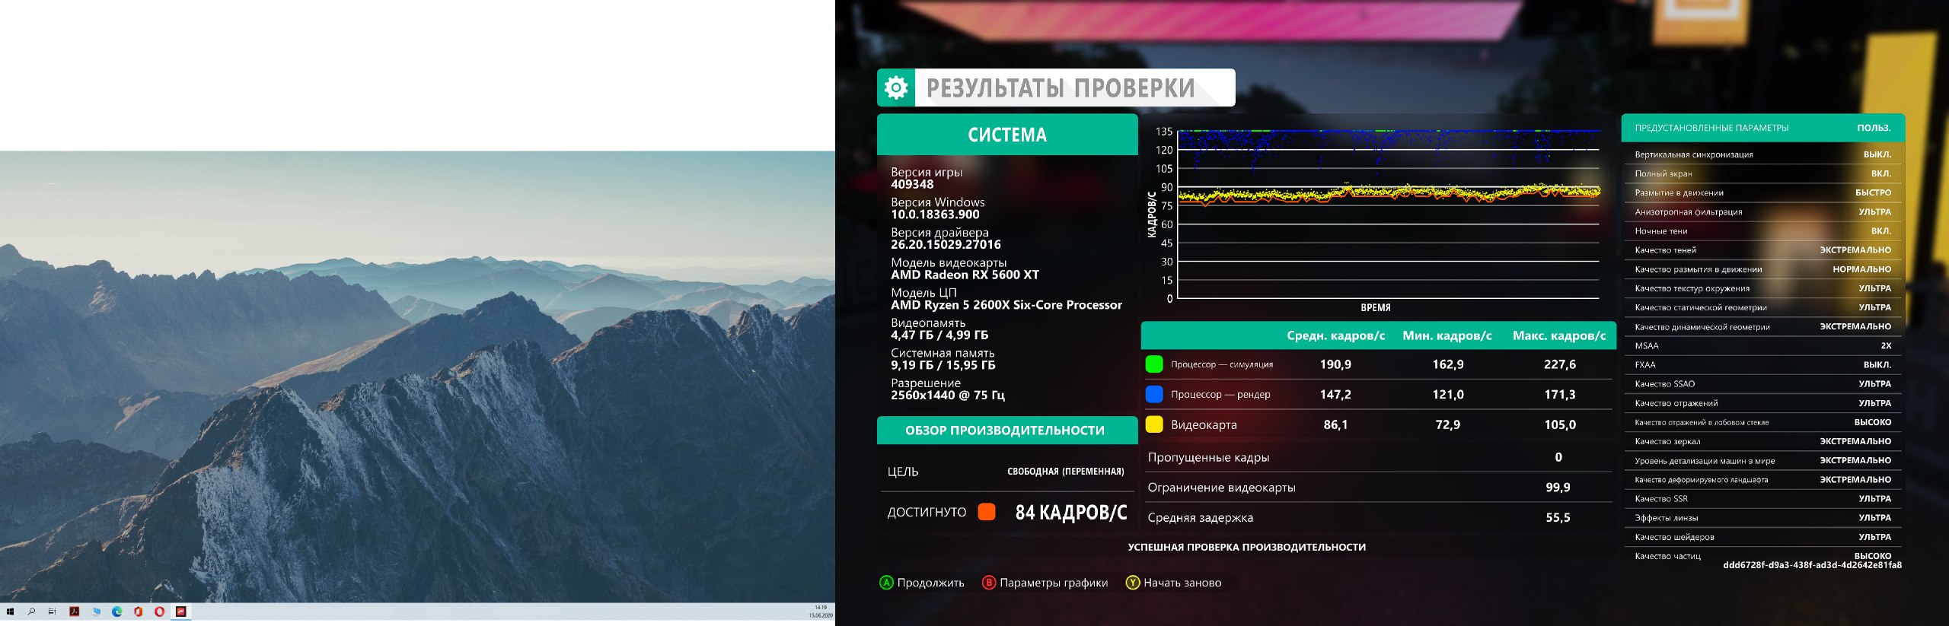Click the Макс. кадров/с column header

[x=1559, y=335]
